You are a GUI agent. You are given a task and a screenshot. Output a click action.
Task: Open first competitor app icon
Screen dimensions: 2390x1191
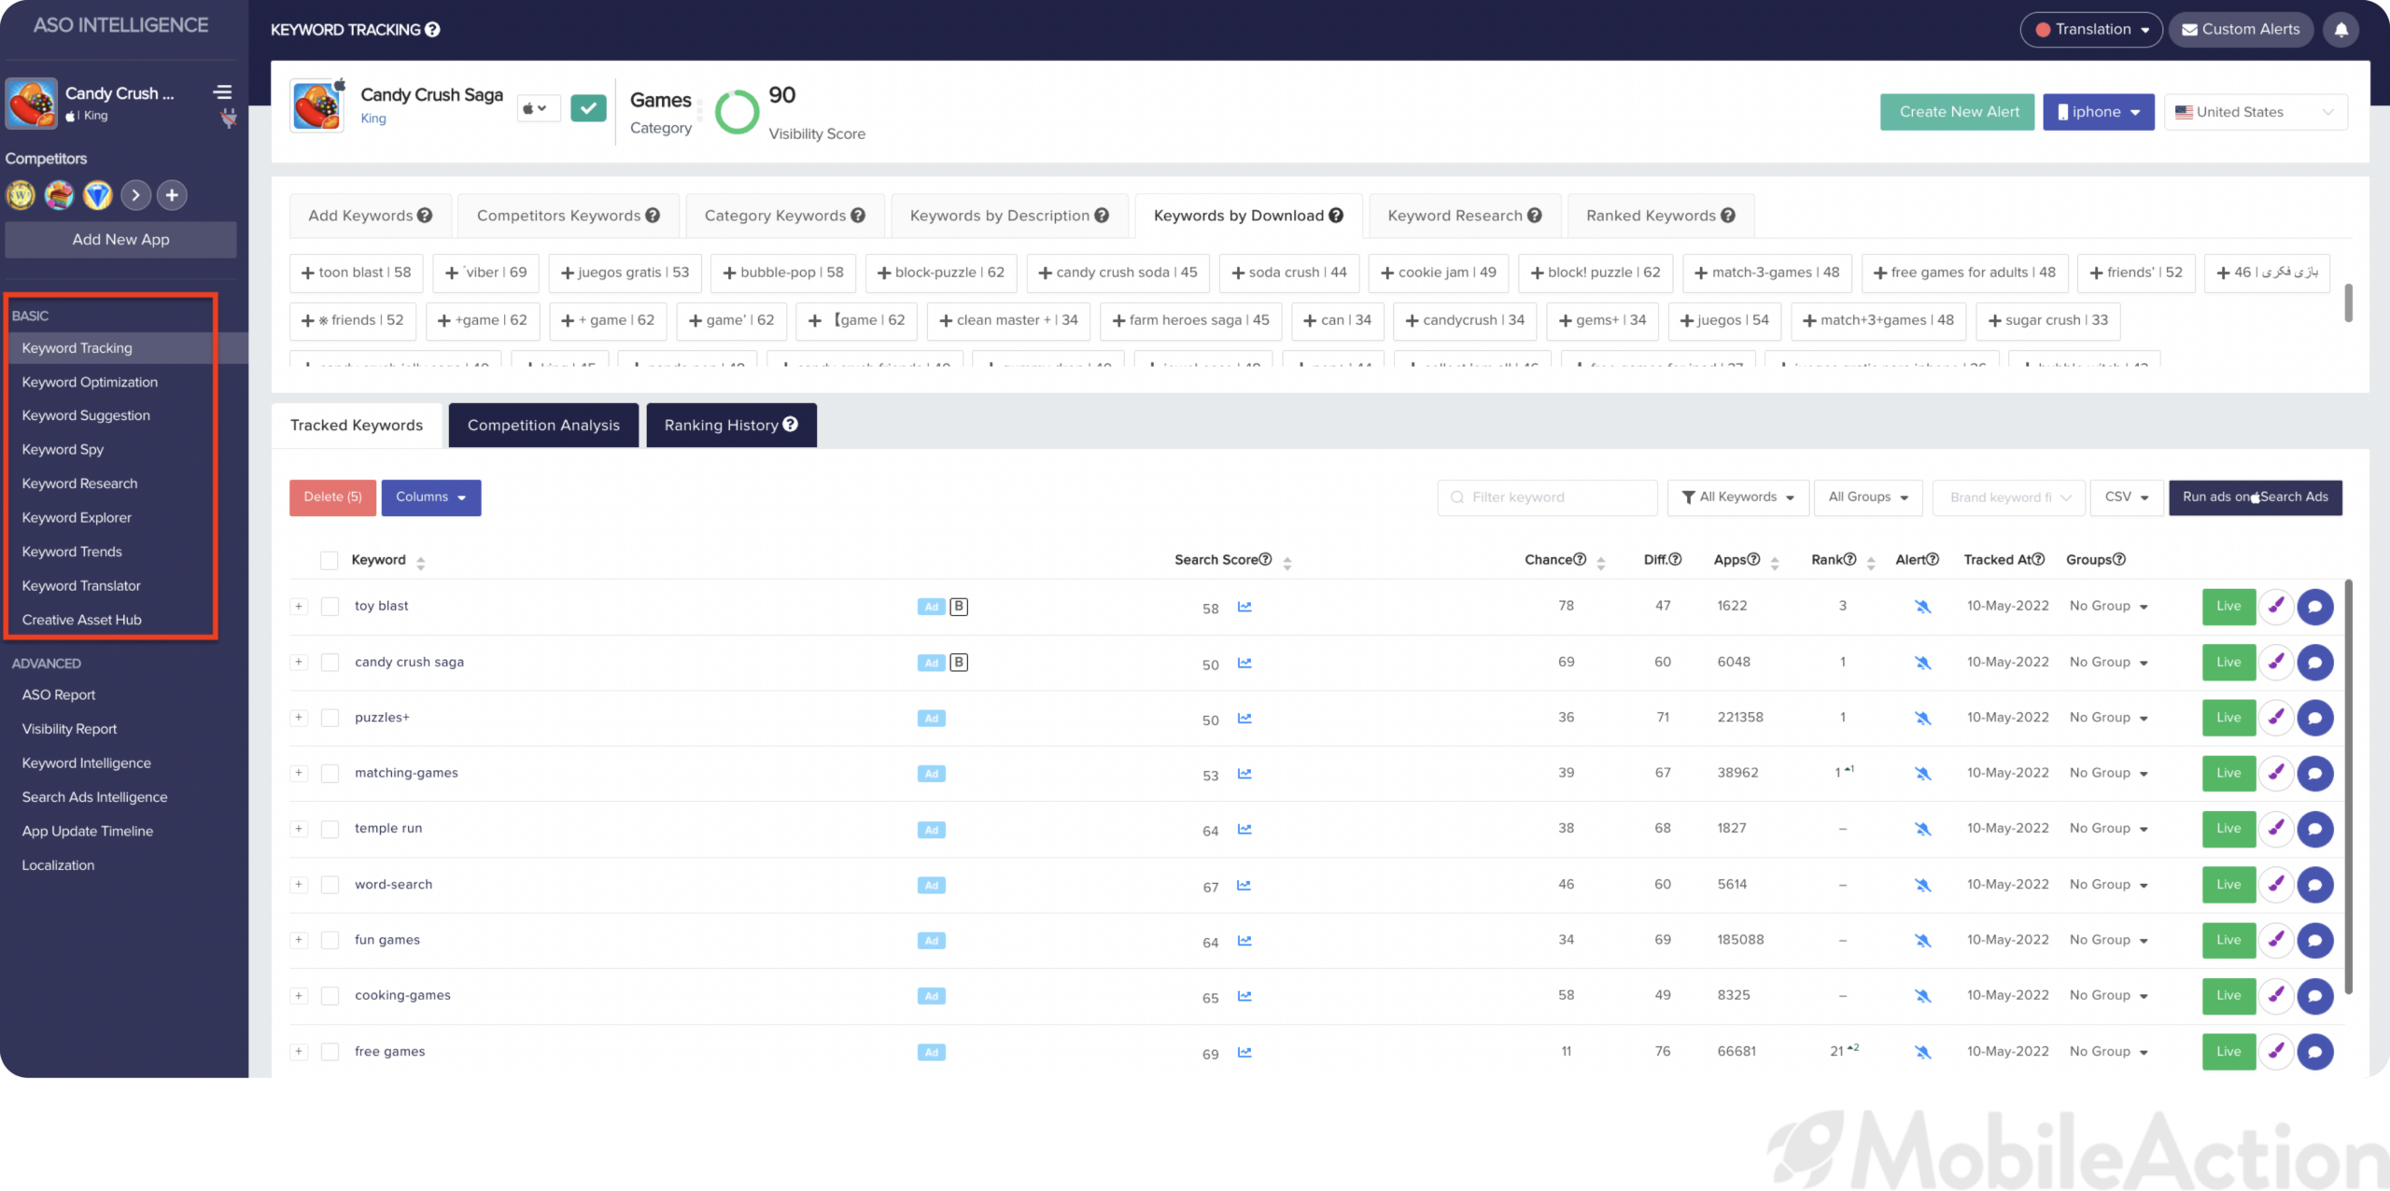coord(21,195)
